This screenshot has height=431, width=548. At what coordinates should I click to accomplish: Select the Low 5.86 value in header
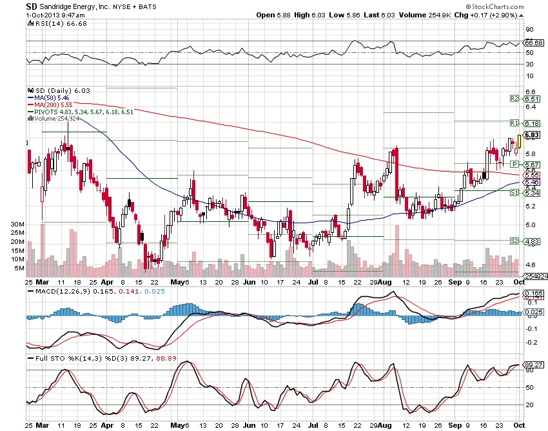(345, 15)
